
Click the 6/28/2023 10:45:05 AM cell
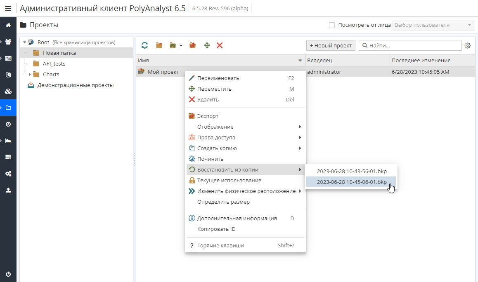tap(420, 72)
